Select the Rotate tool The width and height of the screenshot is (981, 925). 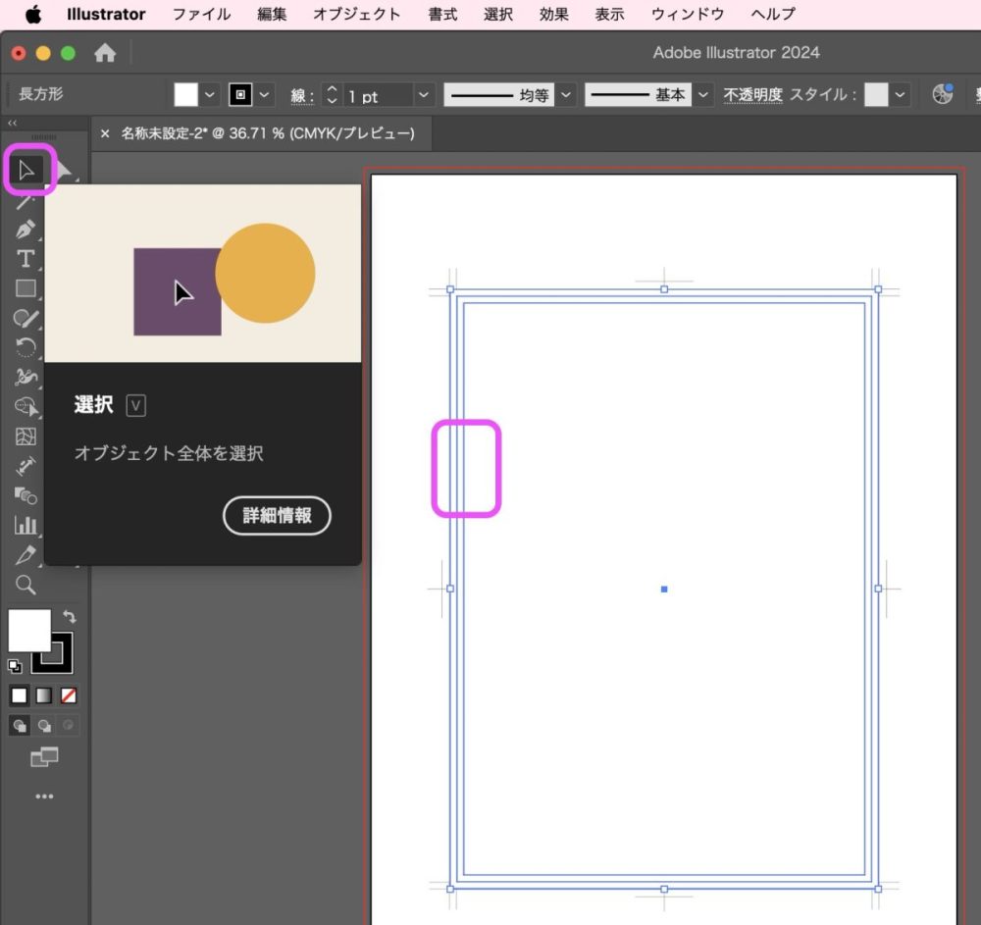point(26,347)
